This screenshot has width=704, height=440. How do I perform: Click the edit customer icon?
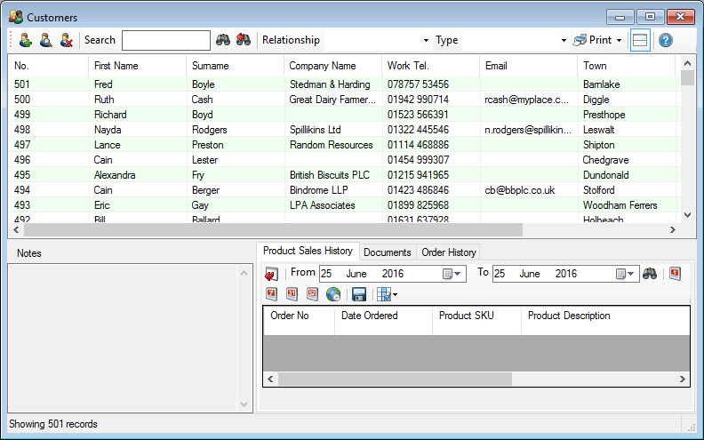[x=45, y=40]
